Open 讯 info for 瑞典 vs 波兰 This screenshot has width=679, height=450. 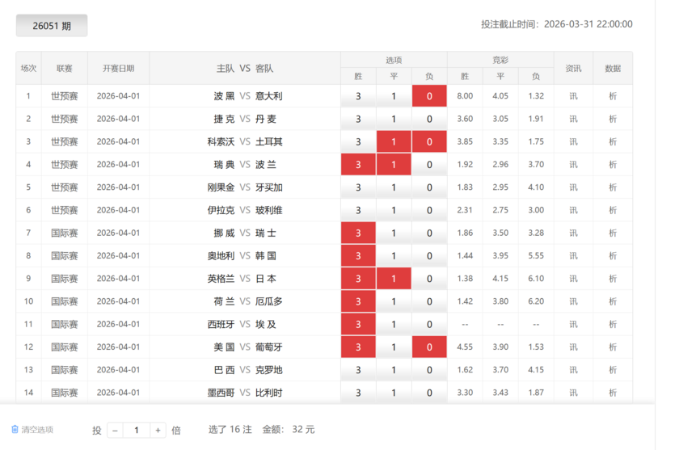point(573,165)
